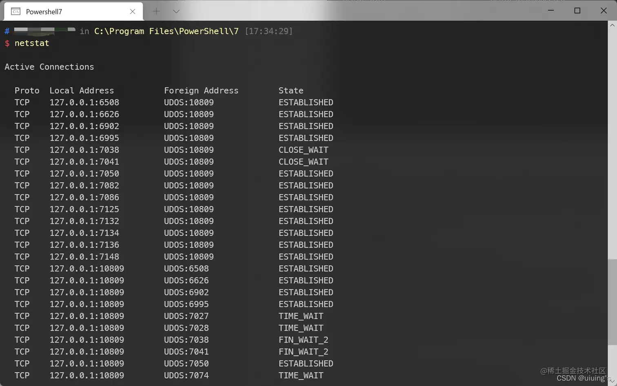Image resolution: width=617 pixels, height=386 pixels.
Task: Click TIME_WAIT state for UDOS:7027
Action: coord(301,316)
